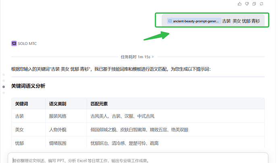Copy the response with the copy icon
The width and height of the screenshot is (278, 163).
point(254,4)
